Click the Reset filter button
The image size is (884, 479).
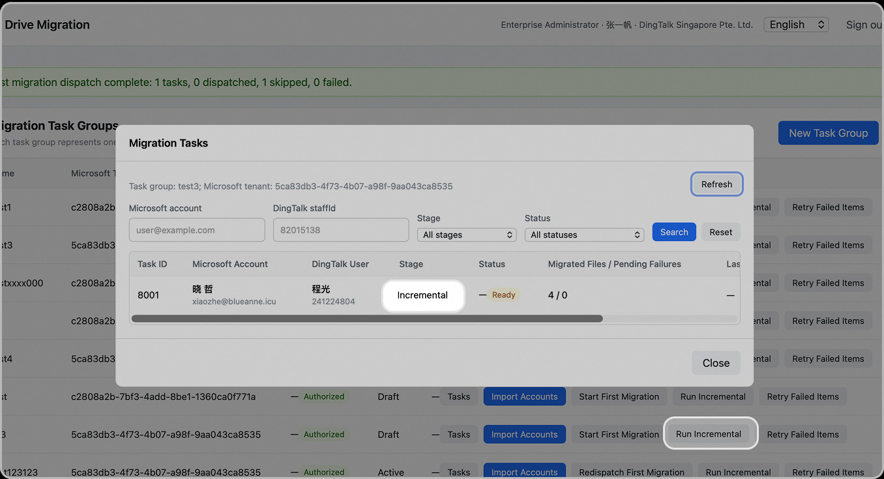click(x=721, y=232)
